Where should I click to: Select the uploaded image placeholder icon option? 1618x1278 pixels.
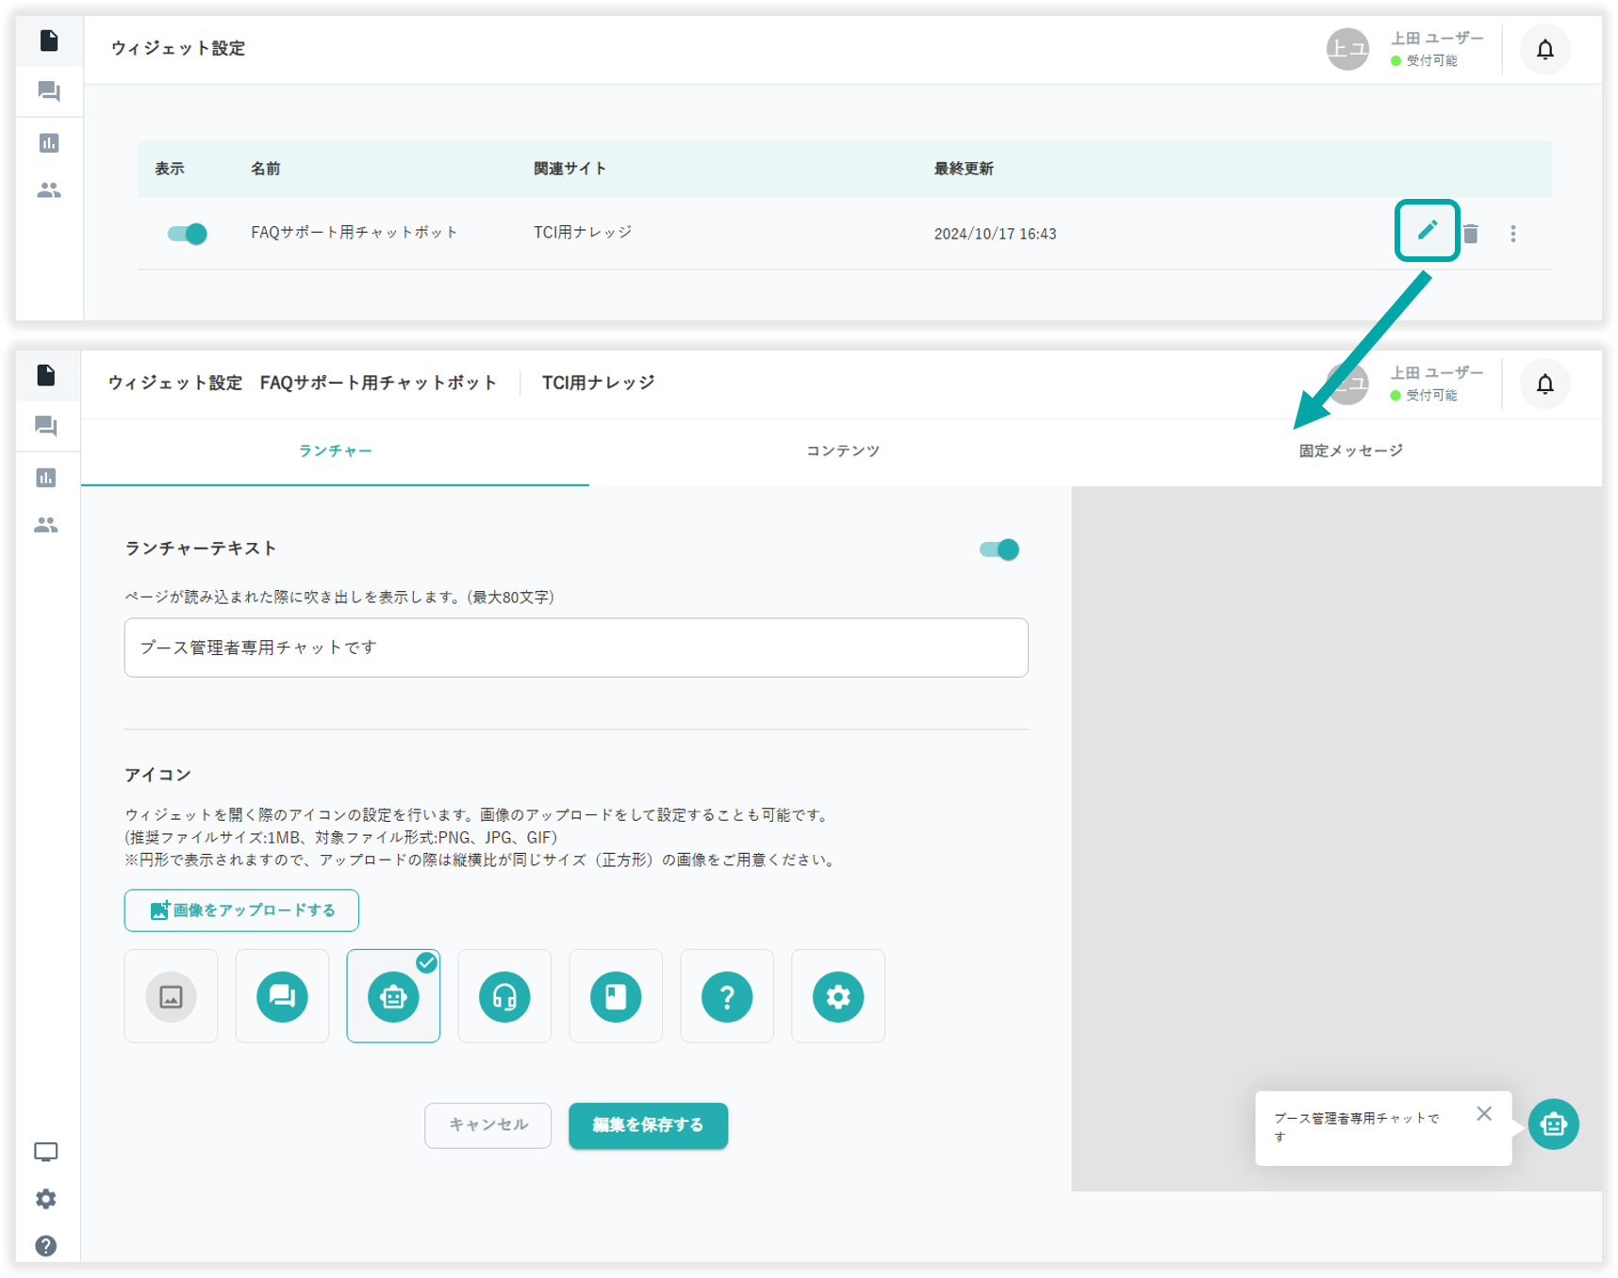coord(171,996)
